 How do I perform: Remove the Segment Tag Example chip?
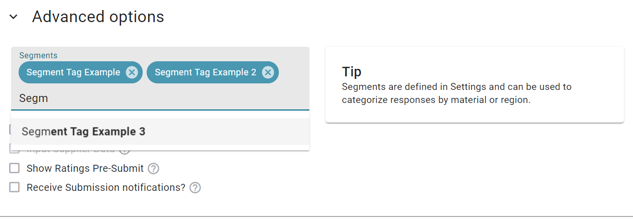pyautogui.click(x=132, y=72)
